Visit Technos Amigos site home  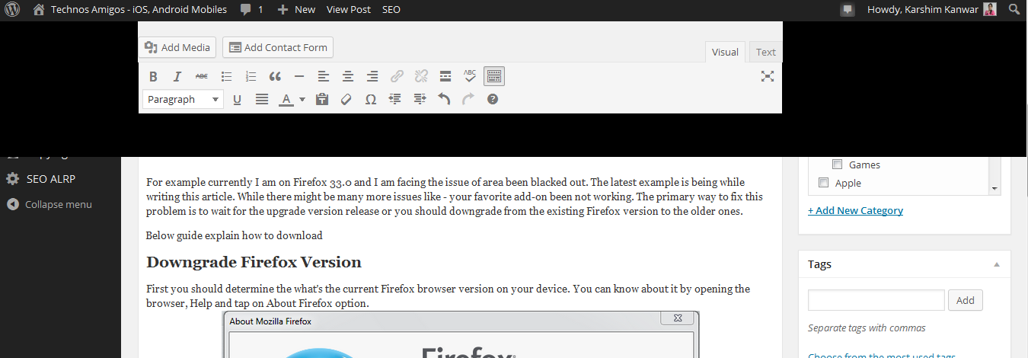[129, 10]
